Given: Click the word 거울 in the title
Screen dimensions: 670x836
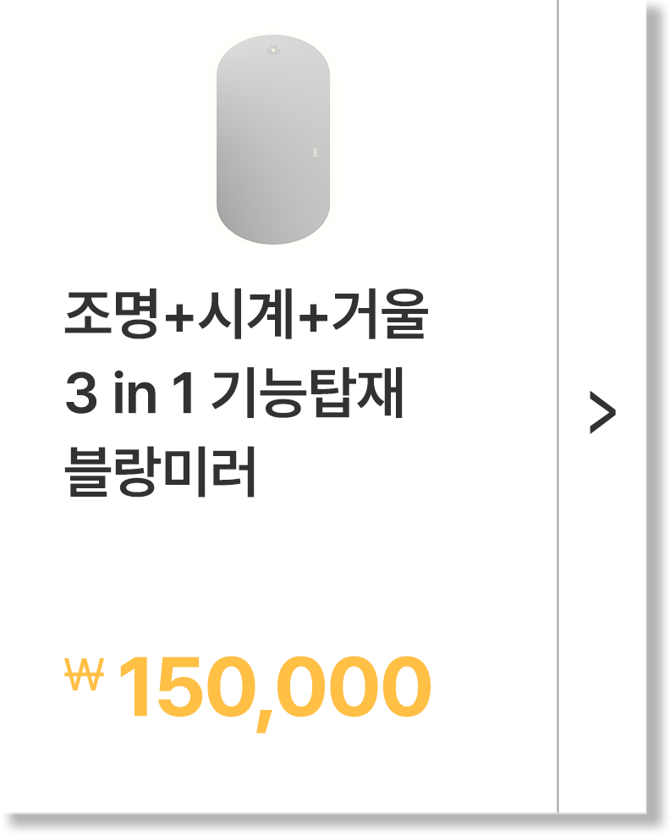Looking at the screenshot, I should [380, 313].
